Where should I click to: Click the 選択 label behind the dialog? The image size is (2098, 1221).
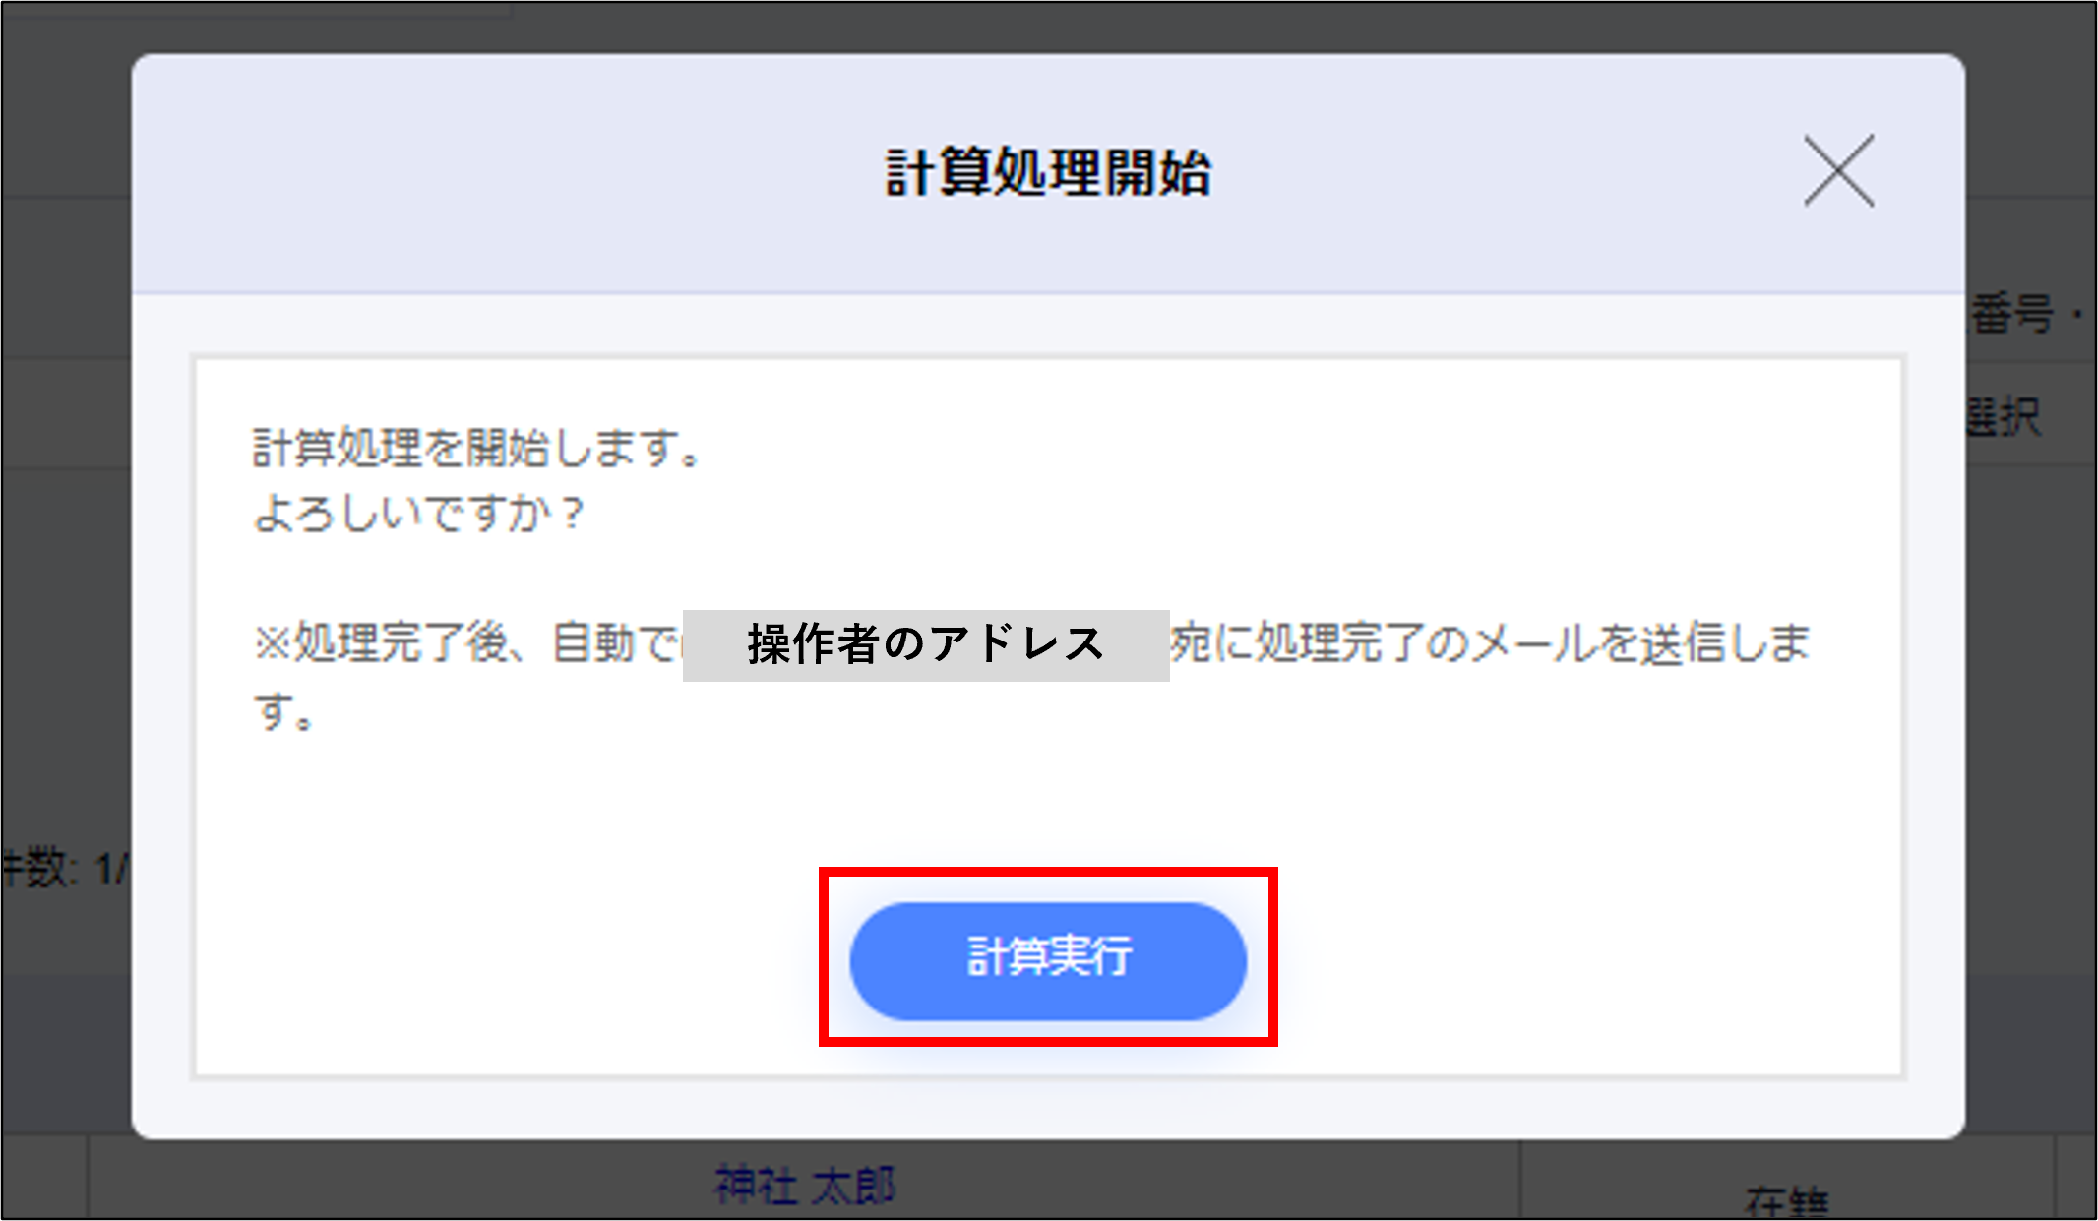(x=2004, y=417)
